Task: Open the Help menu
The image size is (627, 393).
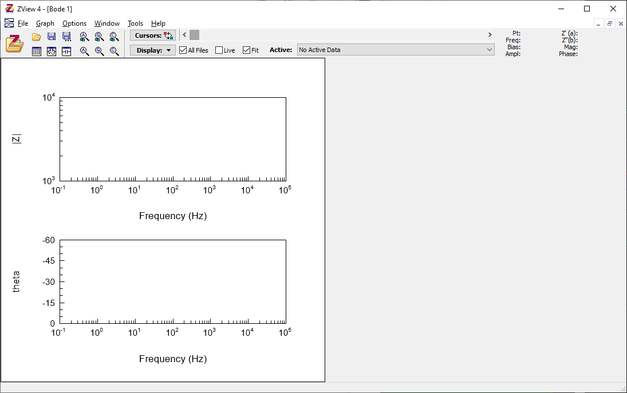Action: pos(158,23)
